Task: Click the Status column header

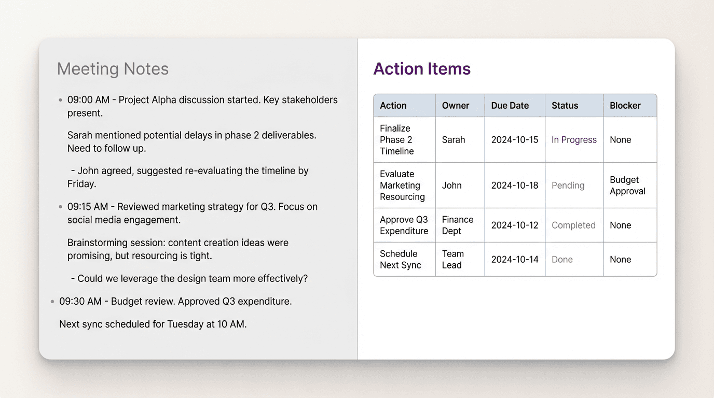Action: point(565,105)
